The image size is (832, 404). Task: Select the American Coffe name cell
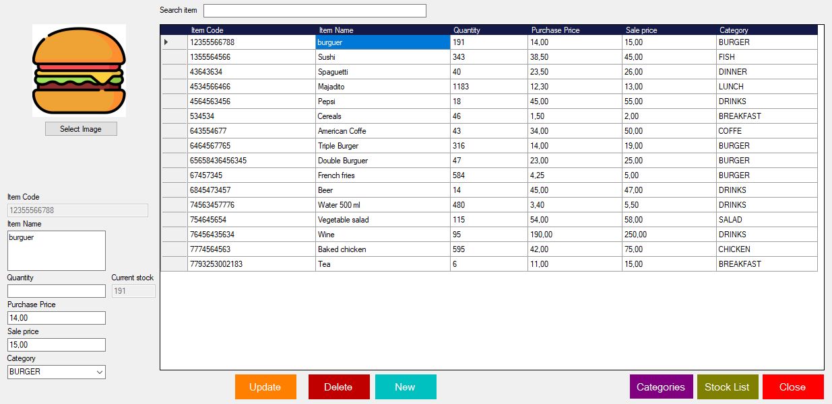(x=383, y=131)
